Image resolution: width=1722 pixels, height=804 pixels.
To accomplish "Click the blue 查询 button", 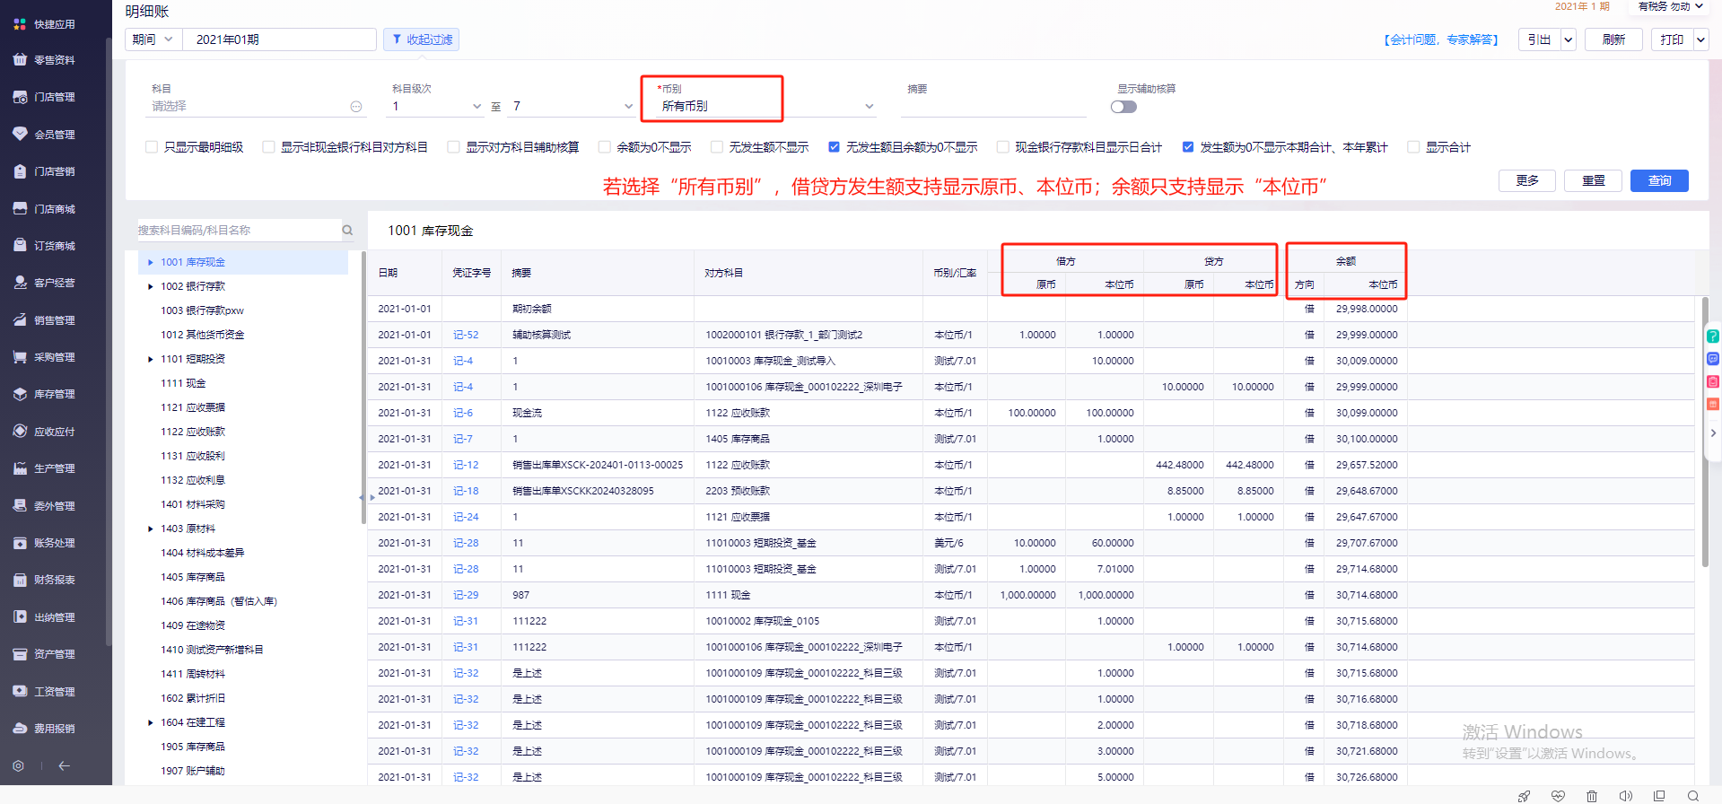I will click(x=1658, y=180).
